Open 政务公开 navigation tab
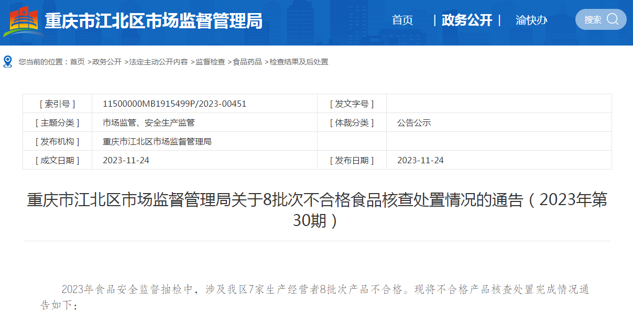Viewport: 633px width, 315px height. click(x=467, y=20)
